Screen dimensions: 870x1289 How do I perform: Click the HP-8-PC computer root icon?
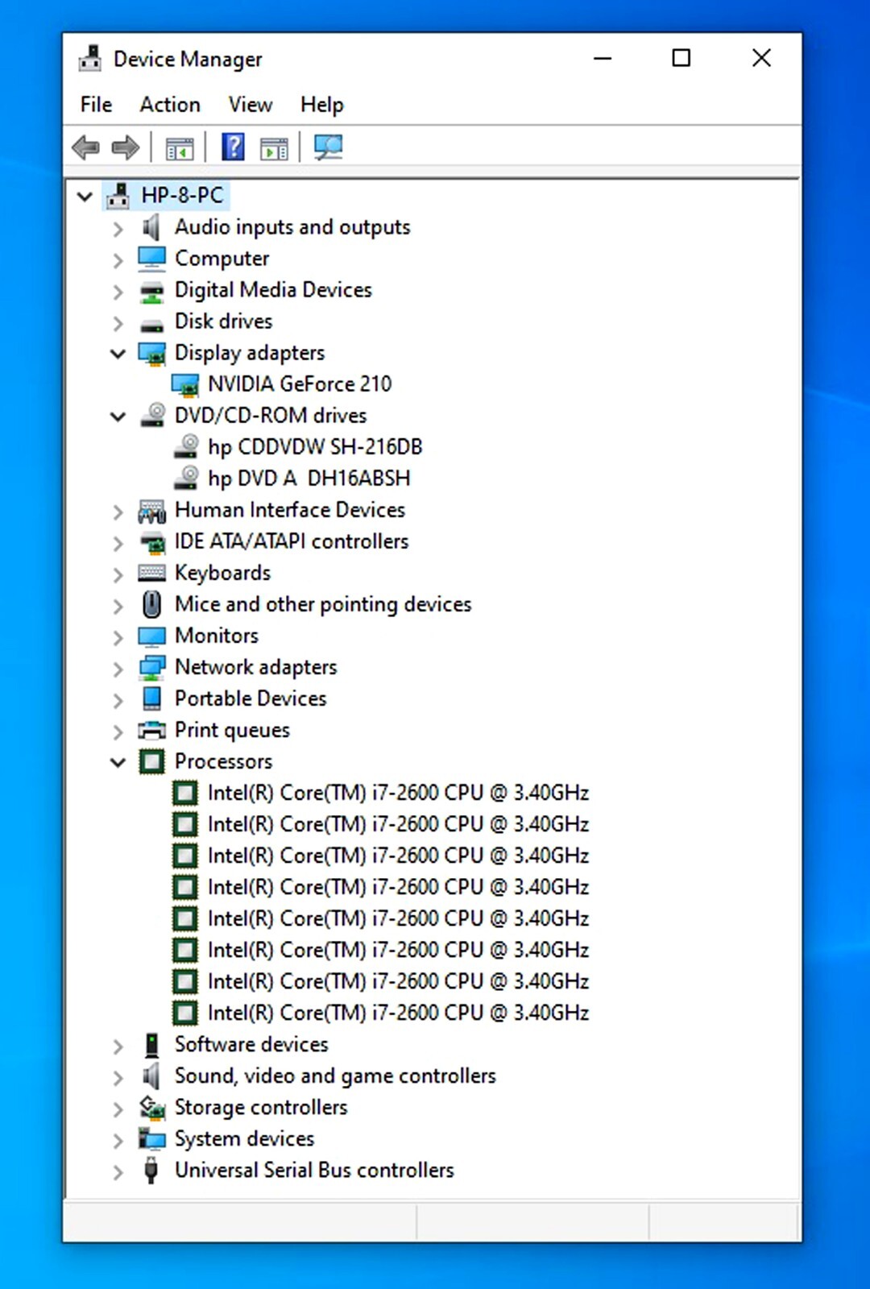pos(118,195)
